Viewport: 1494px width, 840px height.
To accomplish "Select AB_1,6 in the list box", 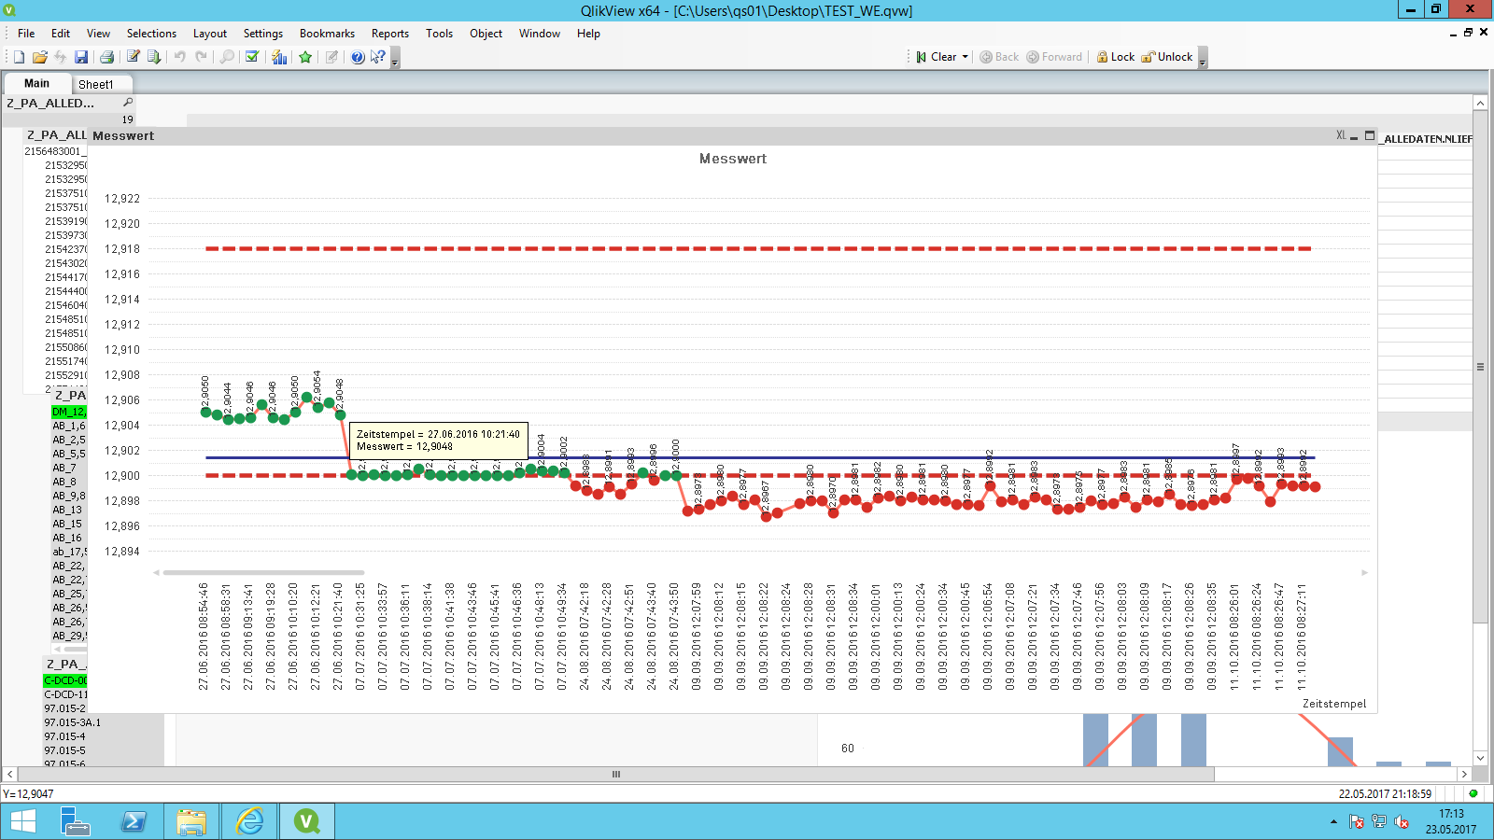I will [x=68, y=426].
